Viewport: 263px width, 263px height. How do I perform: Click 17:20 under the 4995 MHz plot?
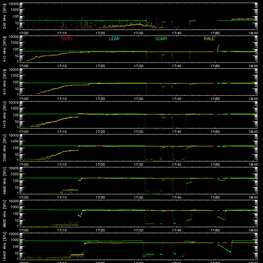pyautogui.click(x=100, y=198)
